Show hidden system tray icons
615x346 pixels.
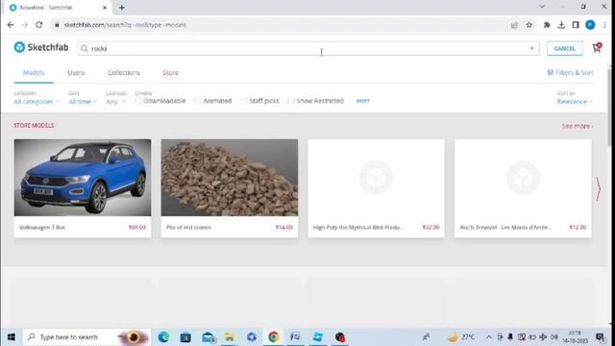click(x=489, y=337)
